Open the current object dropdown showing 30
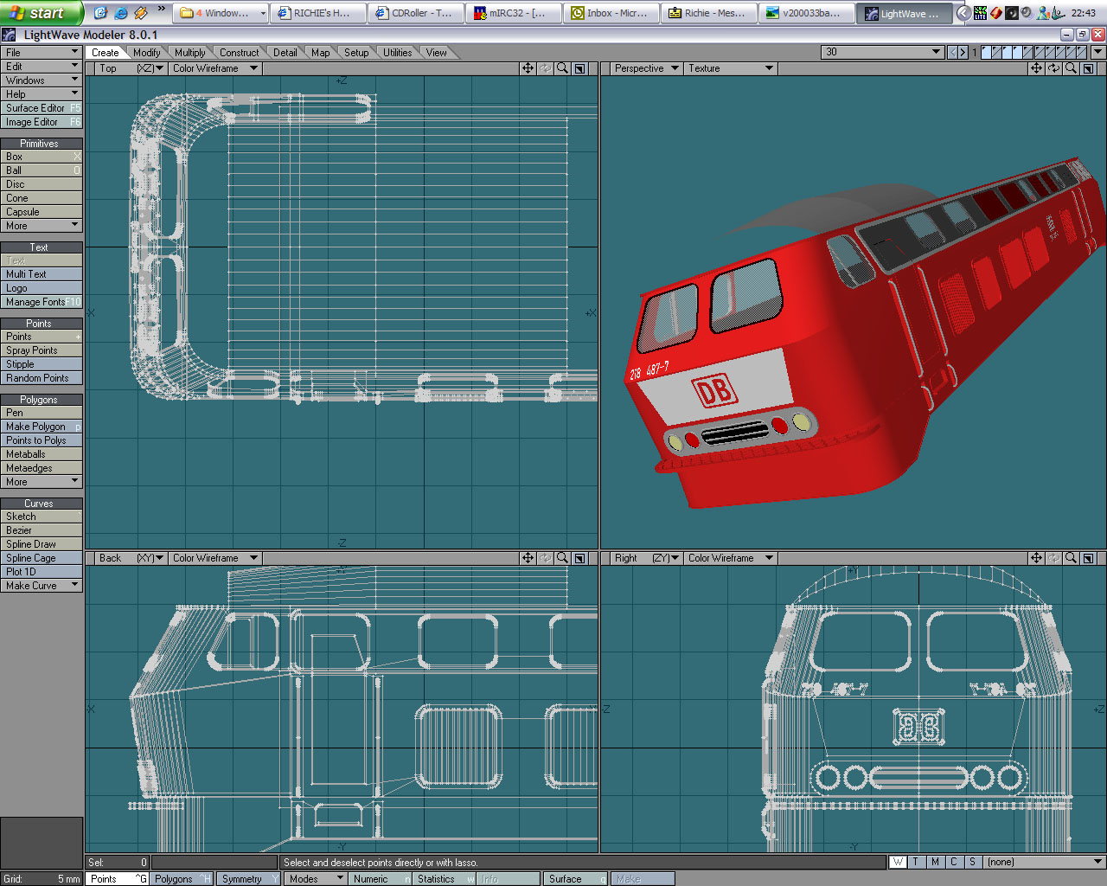The image size is (1107, 886). 882,52
